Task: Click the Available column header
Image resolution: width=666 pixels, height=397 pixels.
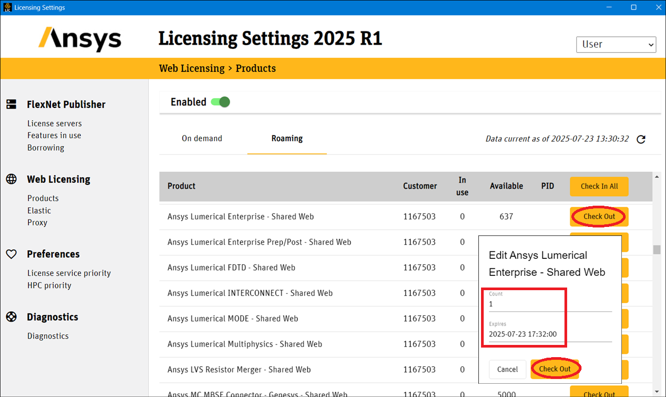Action: click(x=507, y=186)
